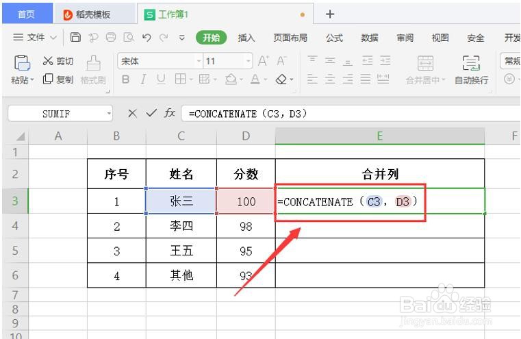Expand the fill color dropdown arrow
The image size is (521, 339).
click(x=241, y=79)
